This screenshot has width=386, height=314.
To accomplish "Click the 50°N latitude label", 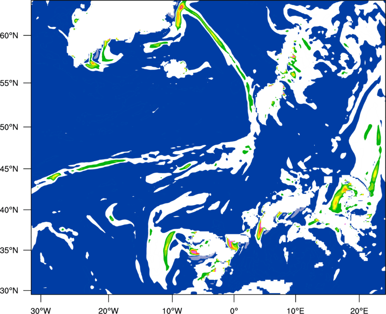I will [x=9, y=127].
